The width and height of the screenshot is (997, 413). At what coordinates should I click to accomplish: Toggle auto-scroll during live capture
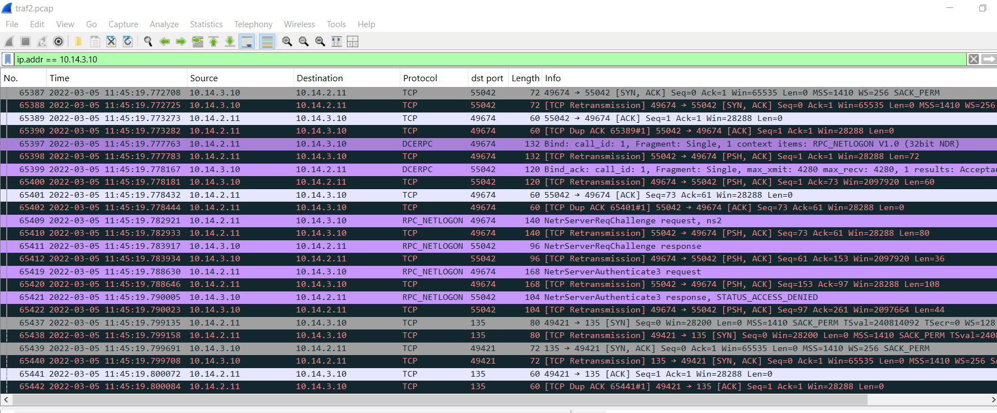[247, 41]
